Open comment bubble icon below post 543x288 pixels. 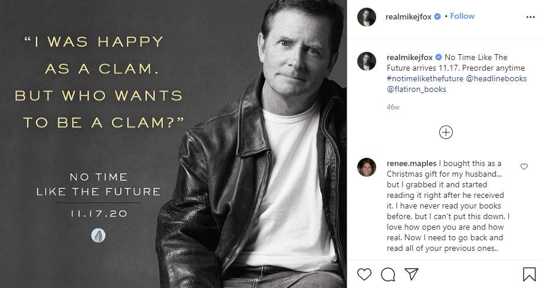coord(387,274)
